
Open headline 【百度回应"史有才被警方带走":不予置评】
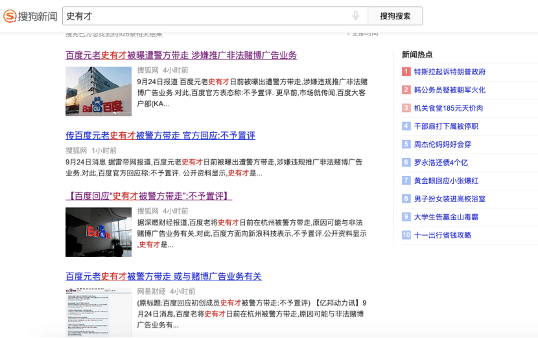click(149, 196)
